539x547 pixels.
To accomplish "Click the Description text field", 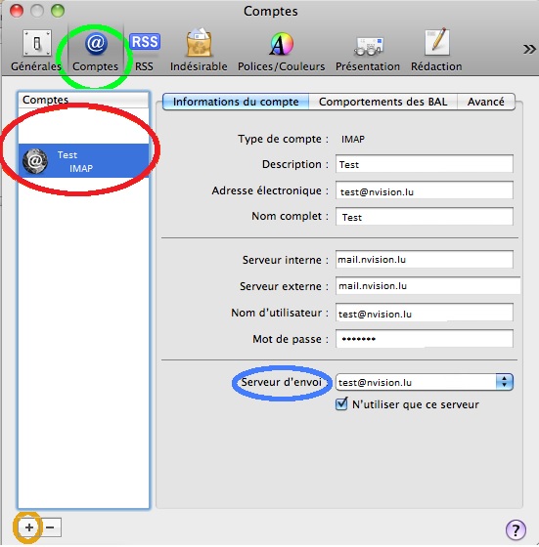I will 425,164.
